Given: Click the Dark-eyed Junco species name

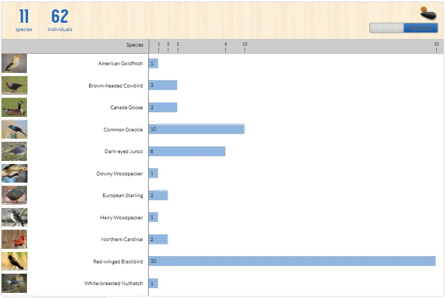Looking at the screenshot, I should tap(123, 152).
